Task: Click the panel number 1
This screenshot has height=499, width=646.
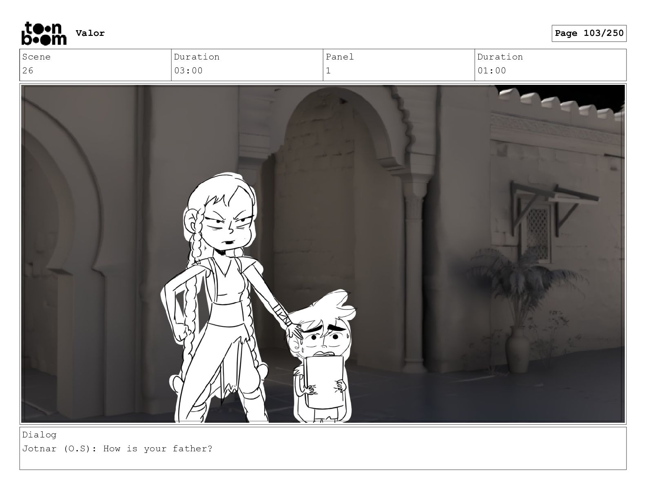Action: (328, 71)
